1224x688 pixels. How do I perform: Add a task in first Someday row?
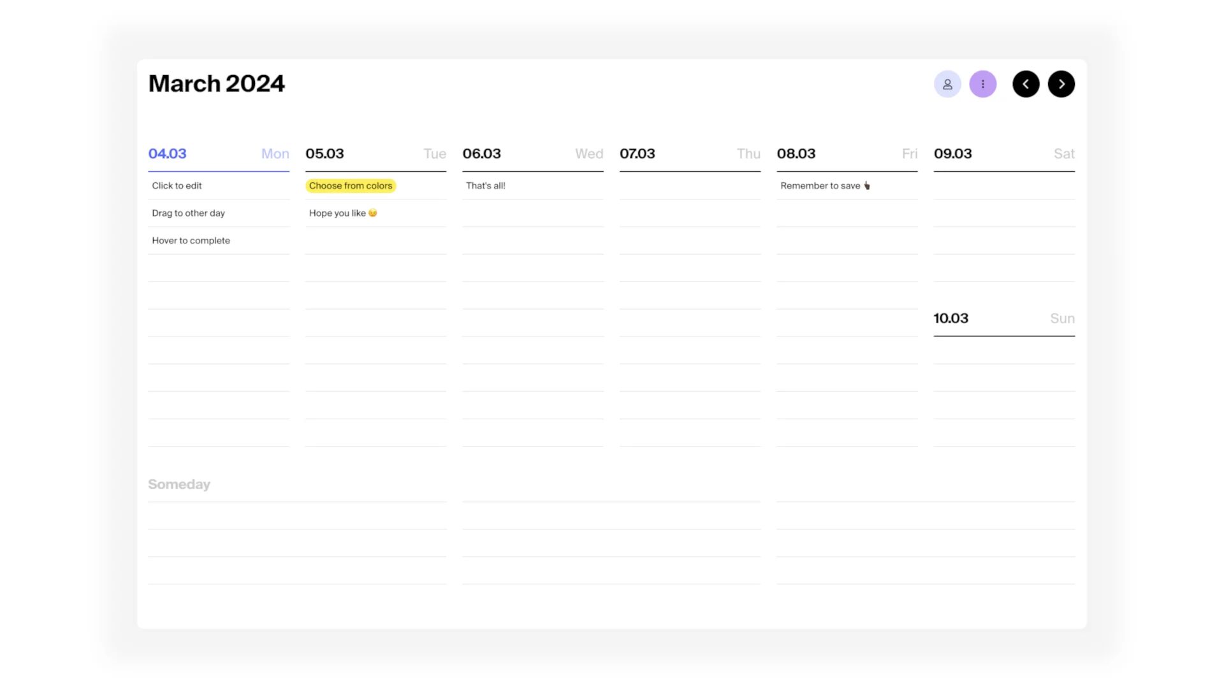[296, 517]
